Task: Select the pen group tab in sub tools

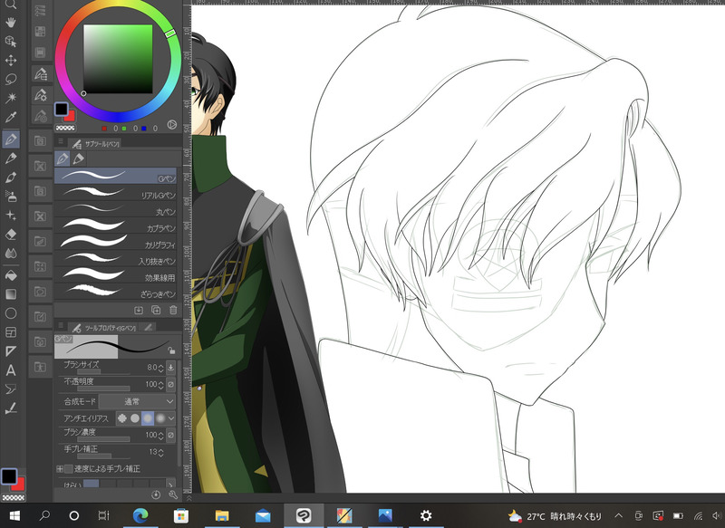Action: click(x=63, y=158)
